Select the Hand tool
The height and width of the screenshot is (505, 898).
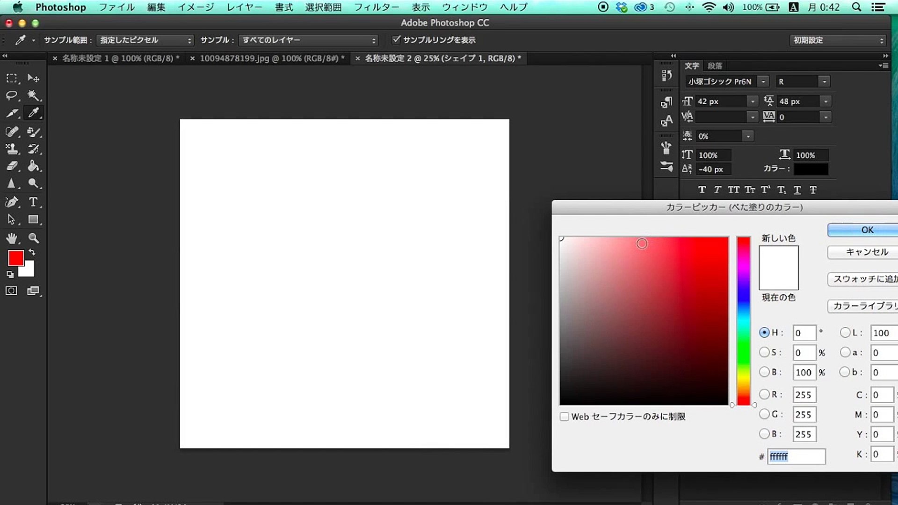(x=11, y=238)
